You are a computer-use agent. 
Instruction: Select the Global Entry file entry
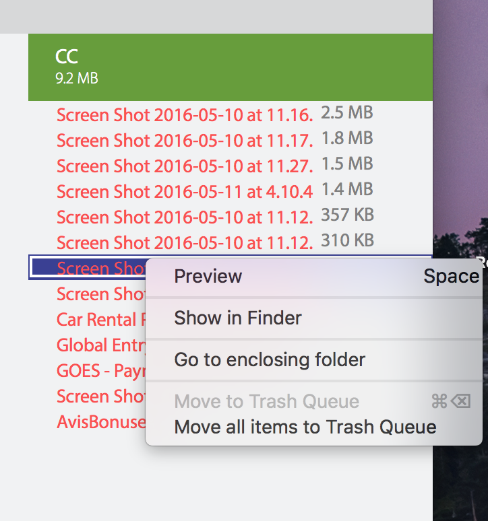(x=101, y=345)
